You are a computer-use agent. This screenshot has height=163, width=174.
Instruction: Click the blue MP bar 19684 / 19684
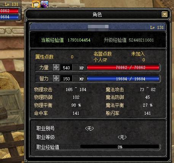tap(123, 79)
